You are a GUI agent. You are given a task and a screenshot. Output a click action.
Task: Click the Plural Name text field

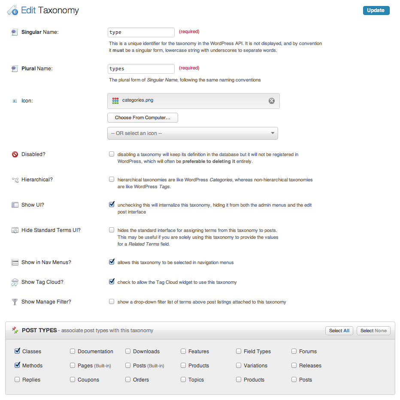pos(141,69)
